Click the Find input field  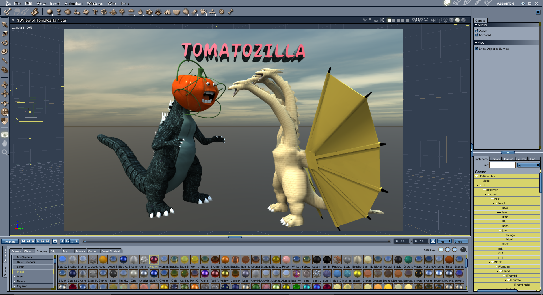pos(502,165)
